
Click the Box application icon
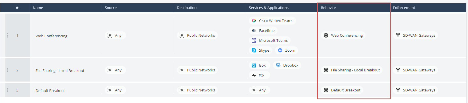254,65
